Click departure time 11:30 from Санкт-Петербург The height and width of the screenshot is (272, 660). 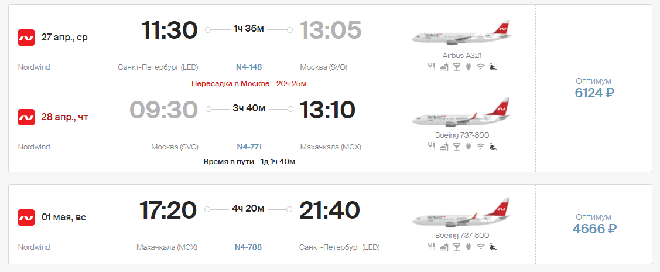point(169,30)
